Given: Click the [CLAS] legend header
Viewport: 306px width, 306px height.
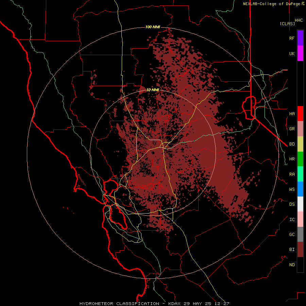Looking at the screenshot, I should pyautogui.click(x=287, y=23).
